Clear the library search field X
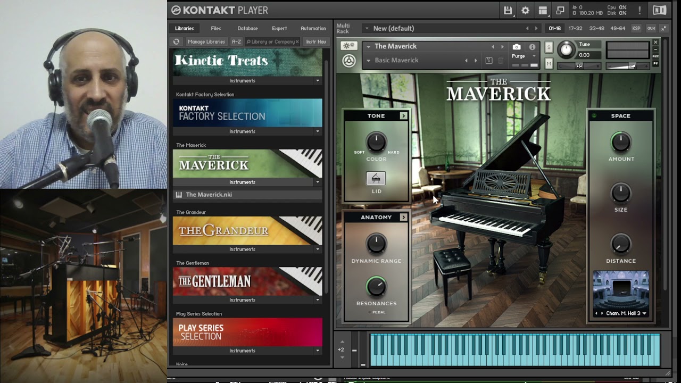The width and height of the screenshot is (681, 383). pyautogui.click(x=297, y=41)
